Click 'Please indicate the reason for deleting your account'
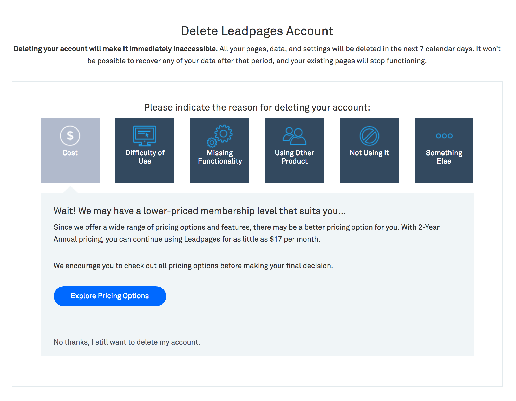This screenshot has width=516, height=401. tap(257, 107)
